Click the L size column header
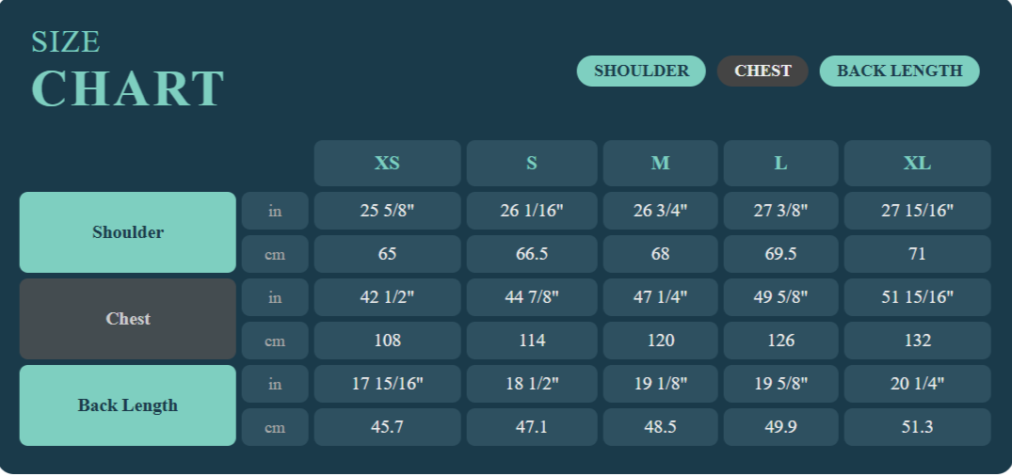This screenshot has width=1012, height=476. click(780, 163)
